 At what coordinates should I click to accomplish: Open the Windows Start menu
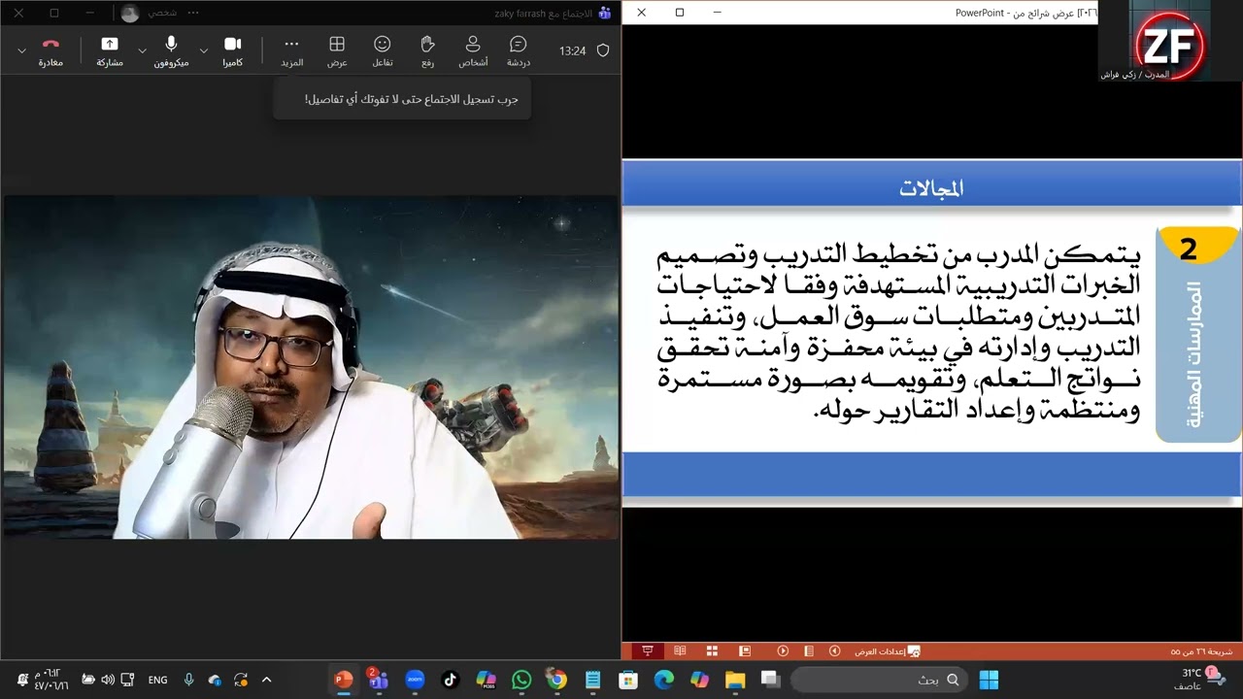pos(989,680)
